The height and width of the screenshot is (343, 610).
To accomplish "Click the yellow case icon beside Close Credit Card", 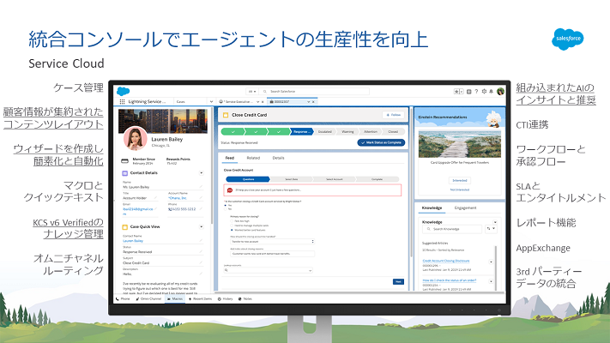I will [226, 115].
